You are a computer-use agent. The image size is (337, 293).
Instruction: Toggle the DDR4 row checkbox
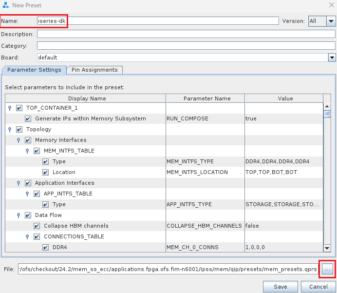point(46,248)
